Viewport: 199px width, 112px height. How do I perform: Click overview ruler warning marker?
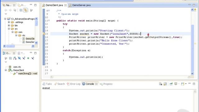coord(195,44)
